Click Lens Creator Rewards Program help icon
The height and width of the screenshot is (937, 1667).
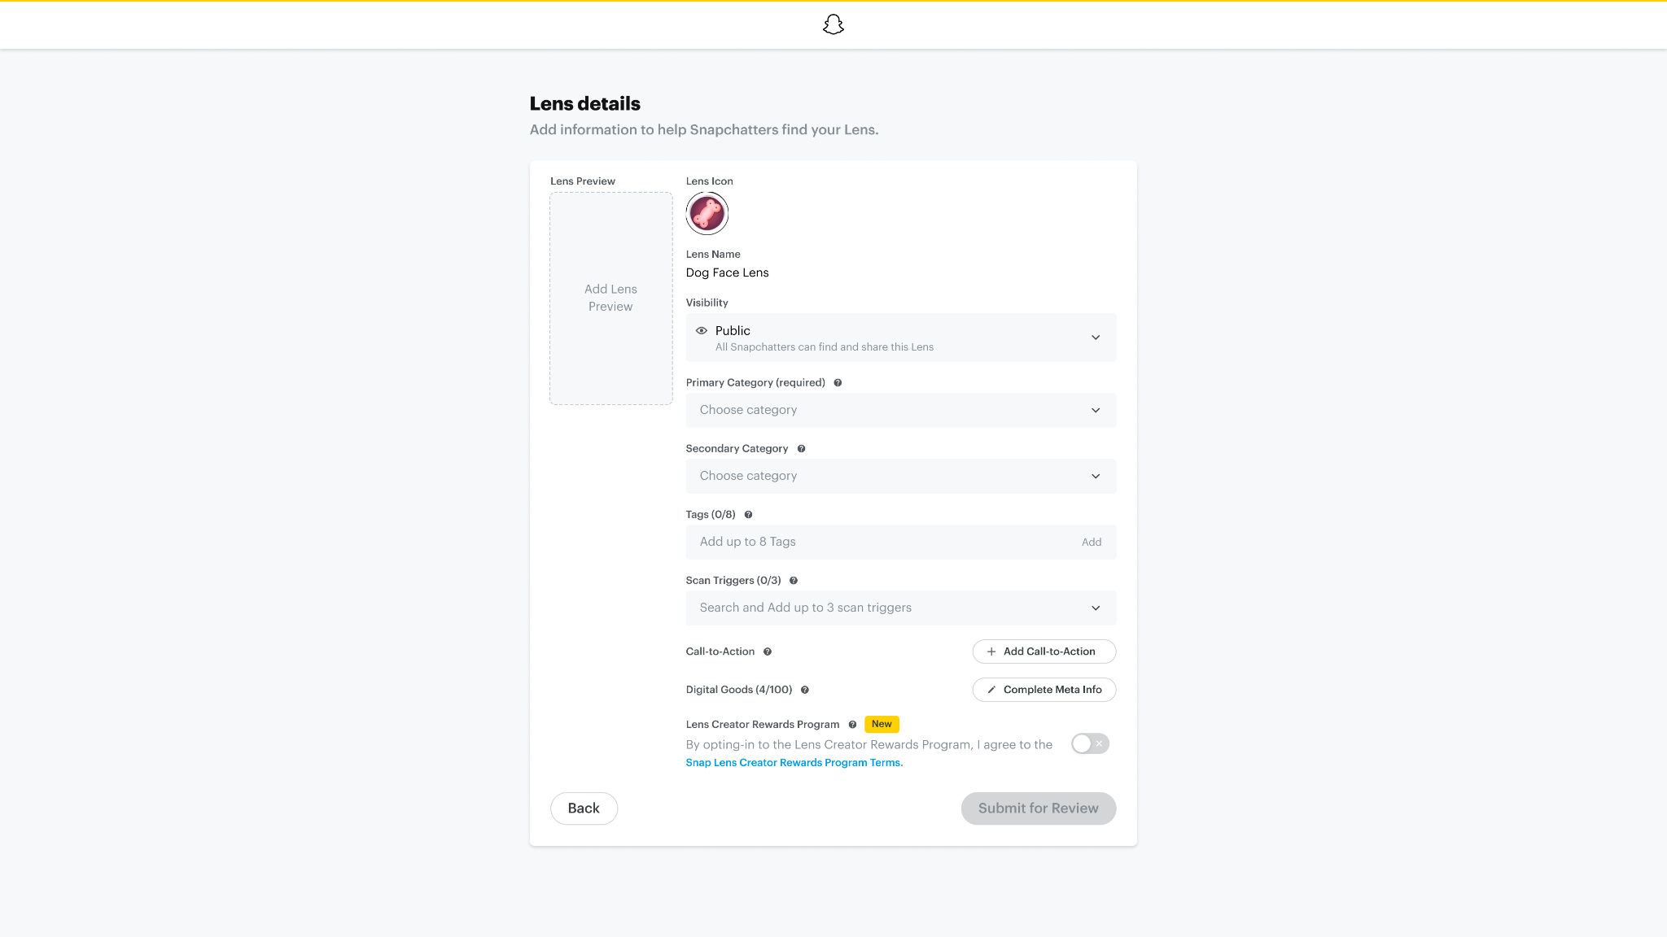point(852,725)
